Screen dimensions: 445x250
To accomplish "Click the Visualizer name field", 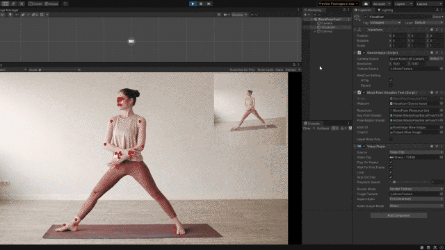I will coord(397,17).
